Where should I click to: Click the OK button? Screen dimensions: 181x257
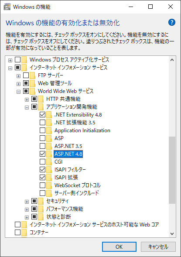(x=119, y=247)
